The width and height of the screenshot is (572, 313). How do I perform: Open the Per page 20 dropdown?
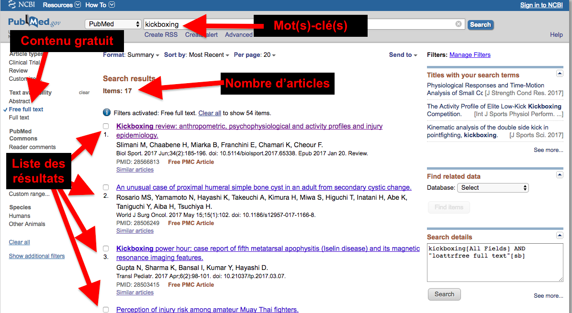coord(255,54)
